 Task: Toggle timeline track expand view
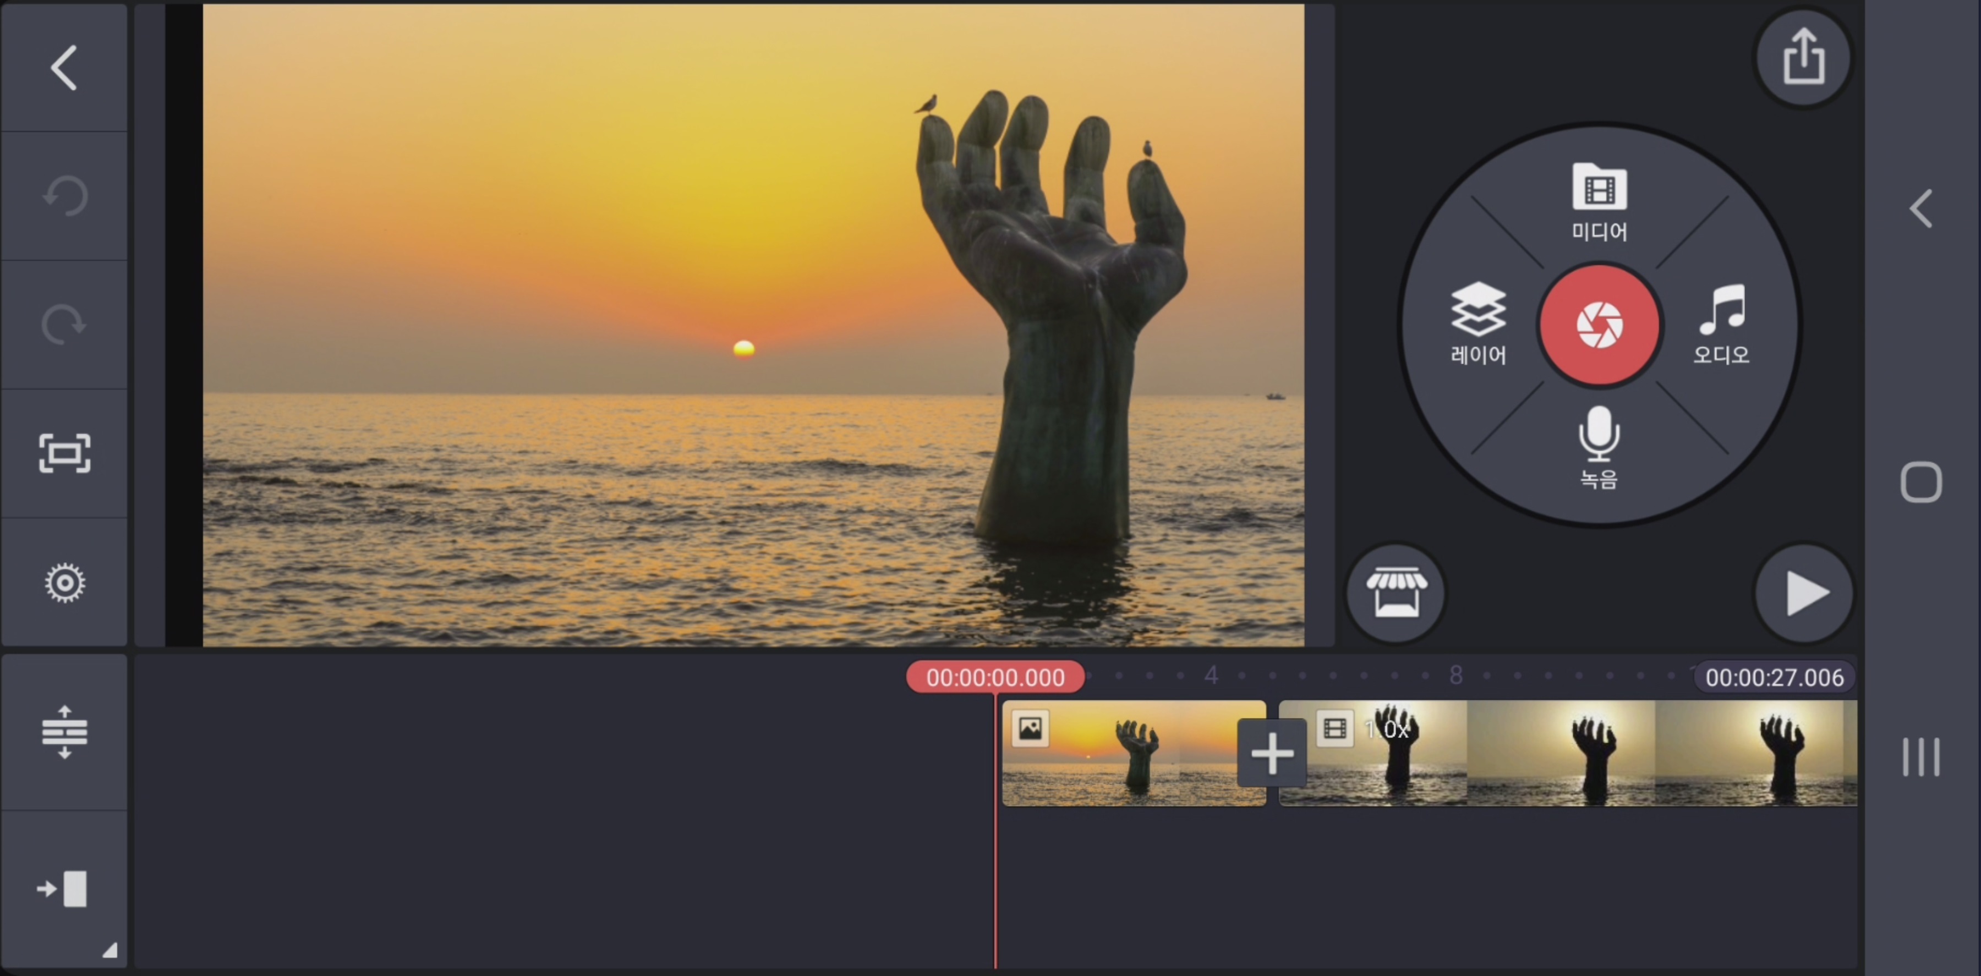(x=64, y=731)
